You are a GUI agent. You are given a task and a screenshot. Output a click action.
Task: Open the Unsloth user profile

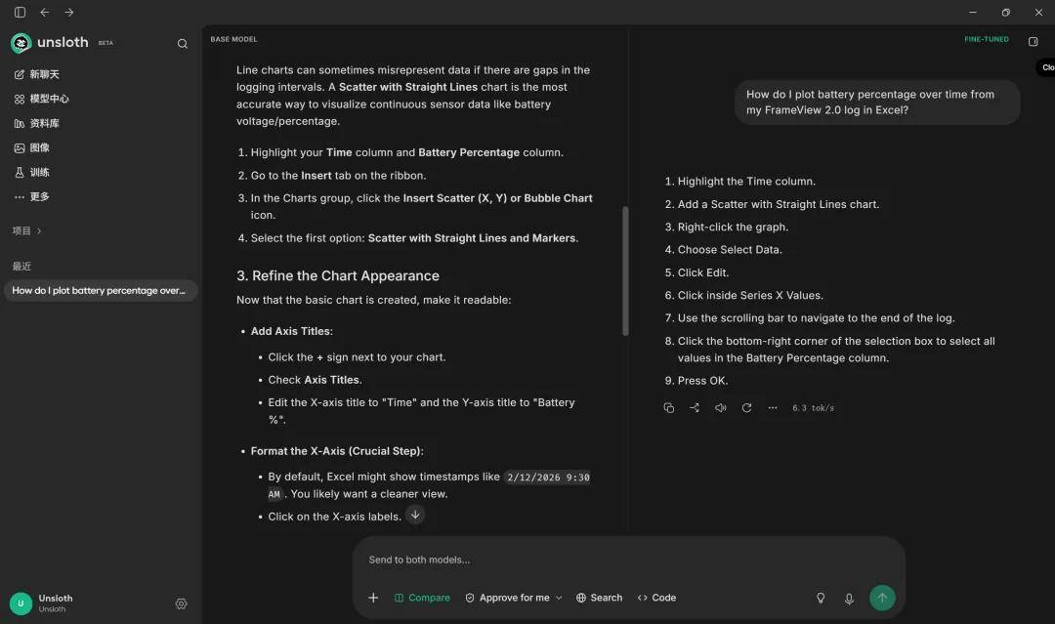[x=42, y=603]
